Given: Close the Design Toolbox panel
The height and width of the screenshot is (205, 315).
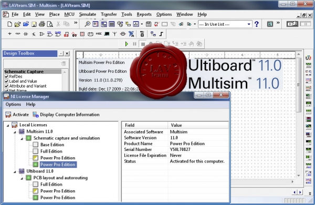Looking at the screenshot, I should (x=67, y=53).
